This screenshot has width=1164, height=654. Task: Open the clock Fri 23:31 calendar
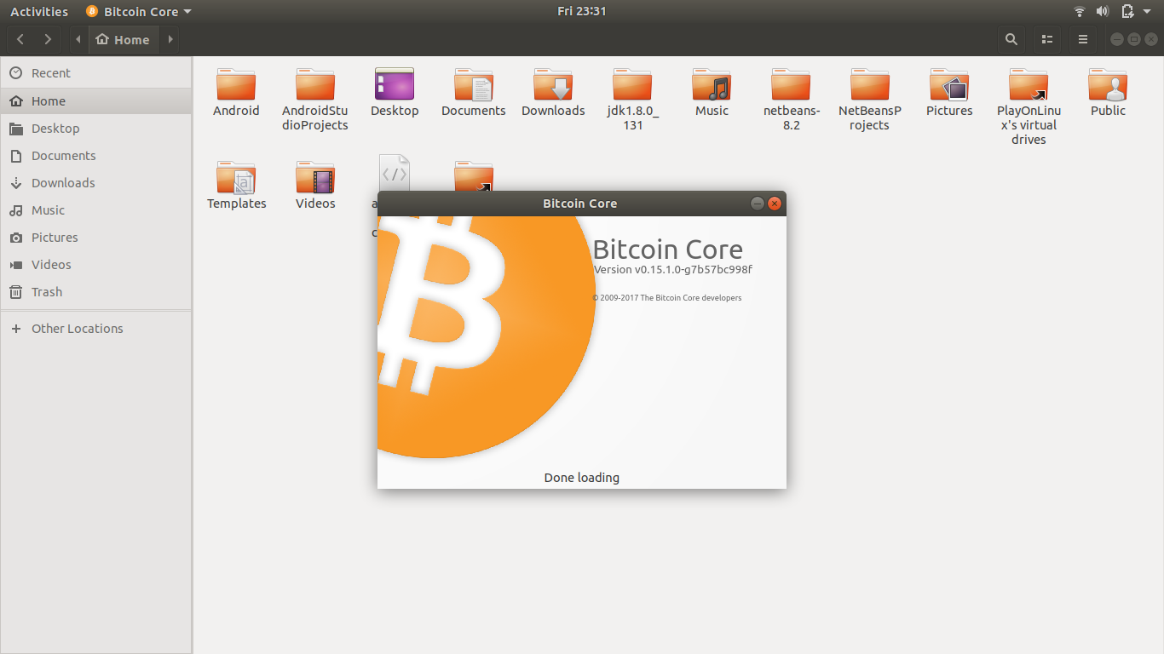click(582, 11)
